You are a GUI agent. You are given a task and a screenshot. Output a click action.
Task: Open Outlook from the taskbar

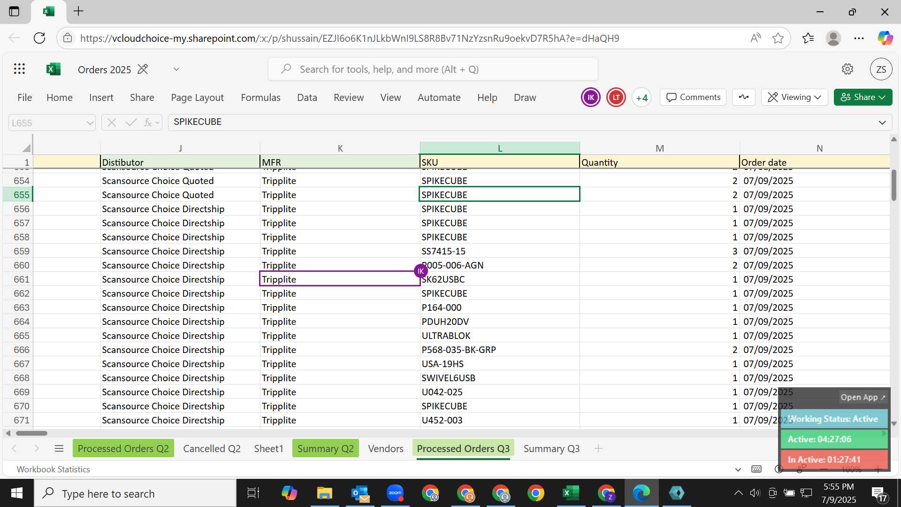(360, 493)
